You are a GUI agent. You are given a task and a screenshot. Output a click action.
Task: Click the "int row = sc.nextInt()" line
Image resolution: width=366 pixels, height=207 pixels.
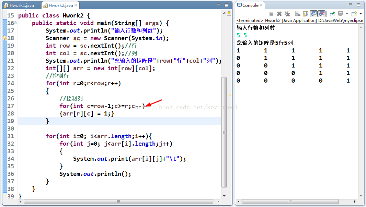(x=91, y=46)
